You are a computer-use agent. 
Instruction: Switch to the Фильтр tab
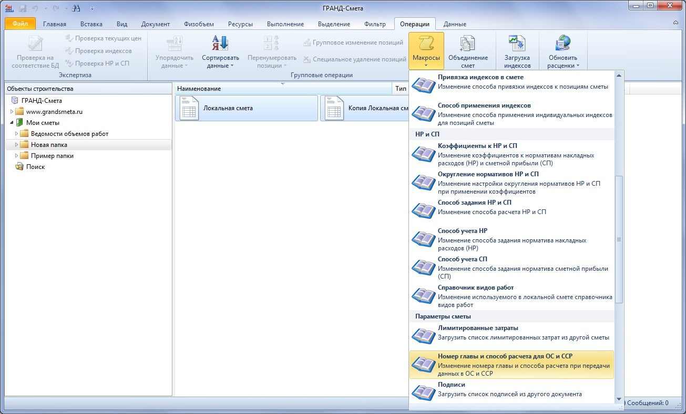click(375, 24)
